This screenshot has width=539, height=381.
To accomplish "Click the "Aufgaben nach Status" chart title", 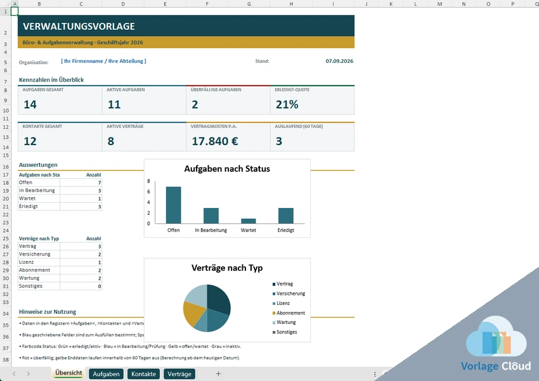I will 227,169.
